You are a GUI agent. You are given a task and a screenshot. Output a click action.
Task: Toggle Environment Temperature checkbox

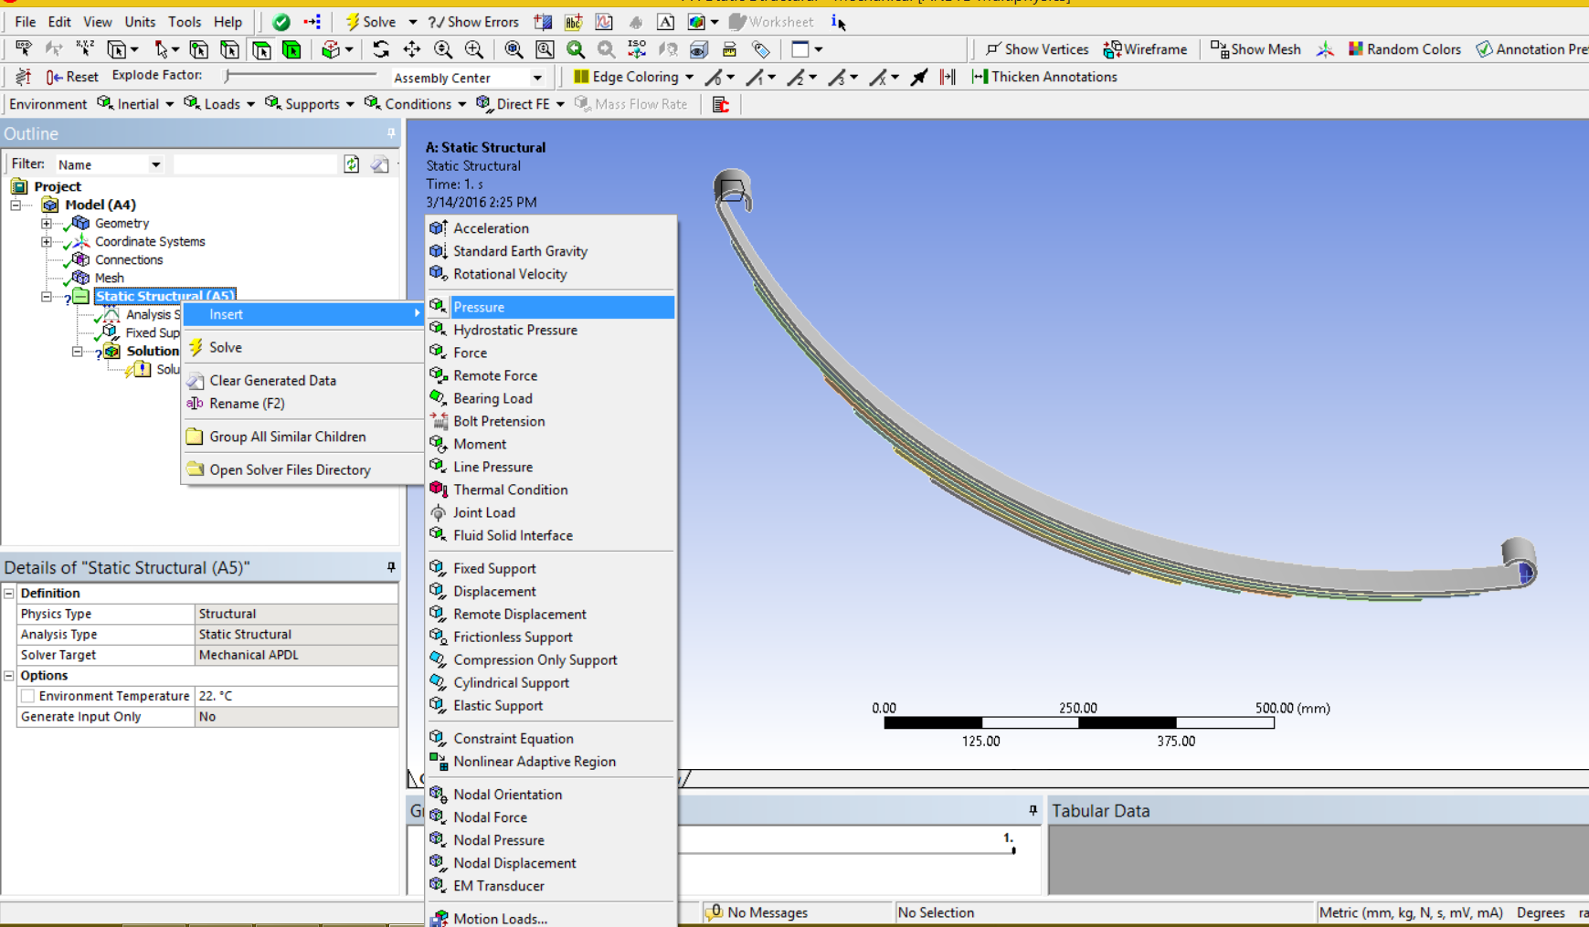pyautogui.click(x=27, y=696)
